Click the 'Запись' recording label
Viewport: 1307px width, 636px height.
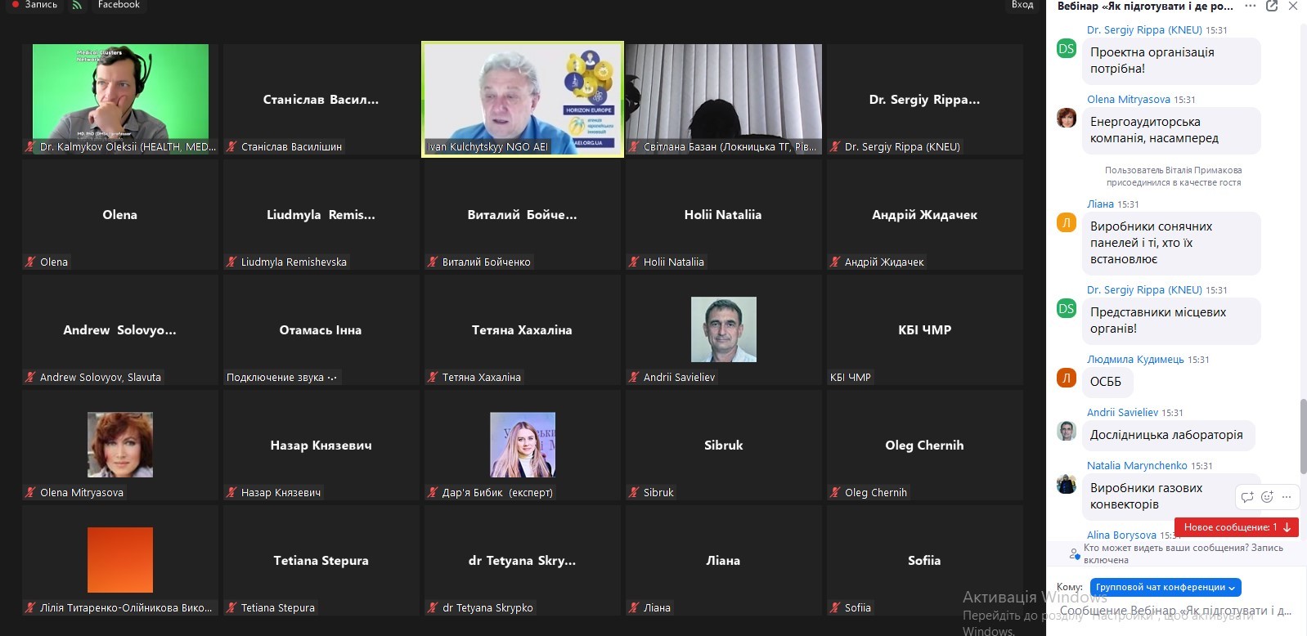[x=41, y=5]
